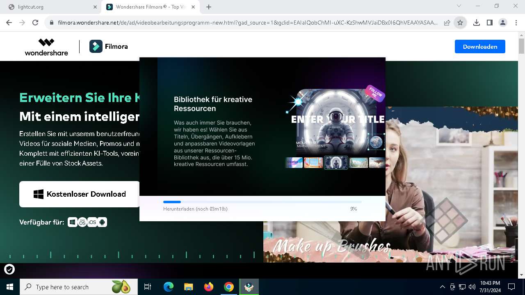
Task: Open the tab search chevron
Action: pos(459,6)
